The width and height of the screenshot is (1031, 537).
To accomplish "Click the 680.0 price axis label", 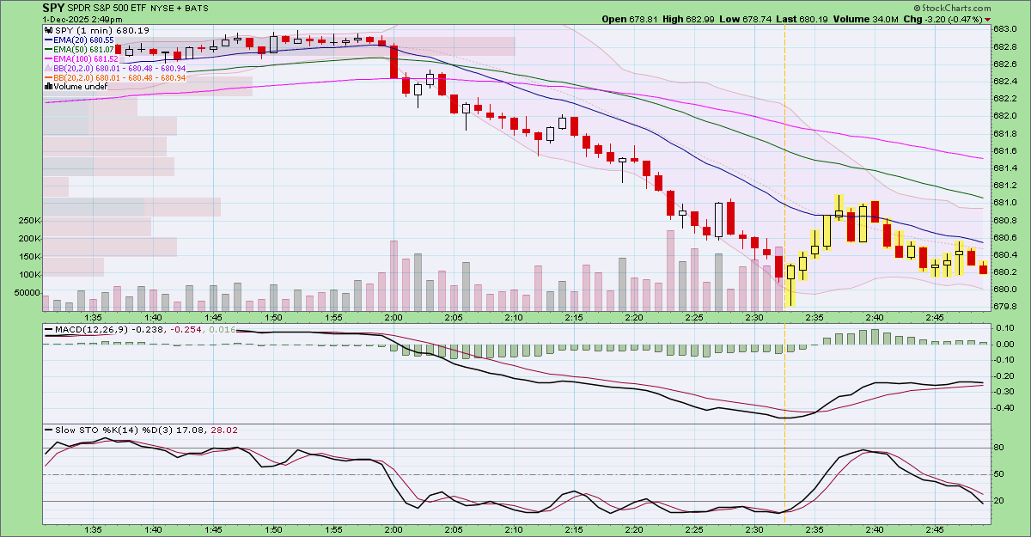I will click(1004, 290).
